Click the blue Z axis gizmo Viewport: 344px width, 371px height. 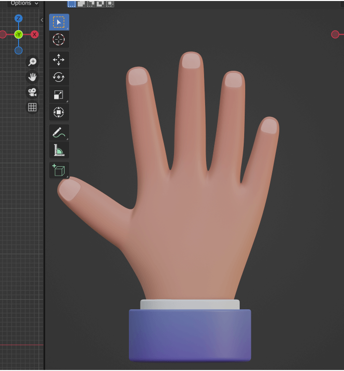point(19,18)
